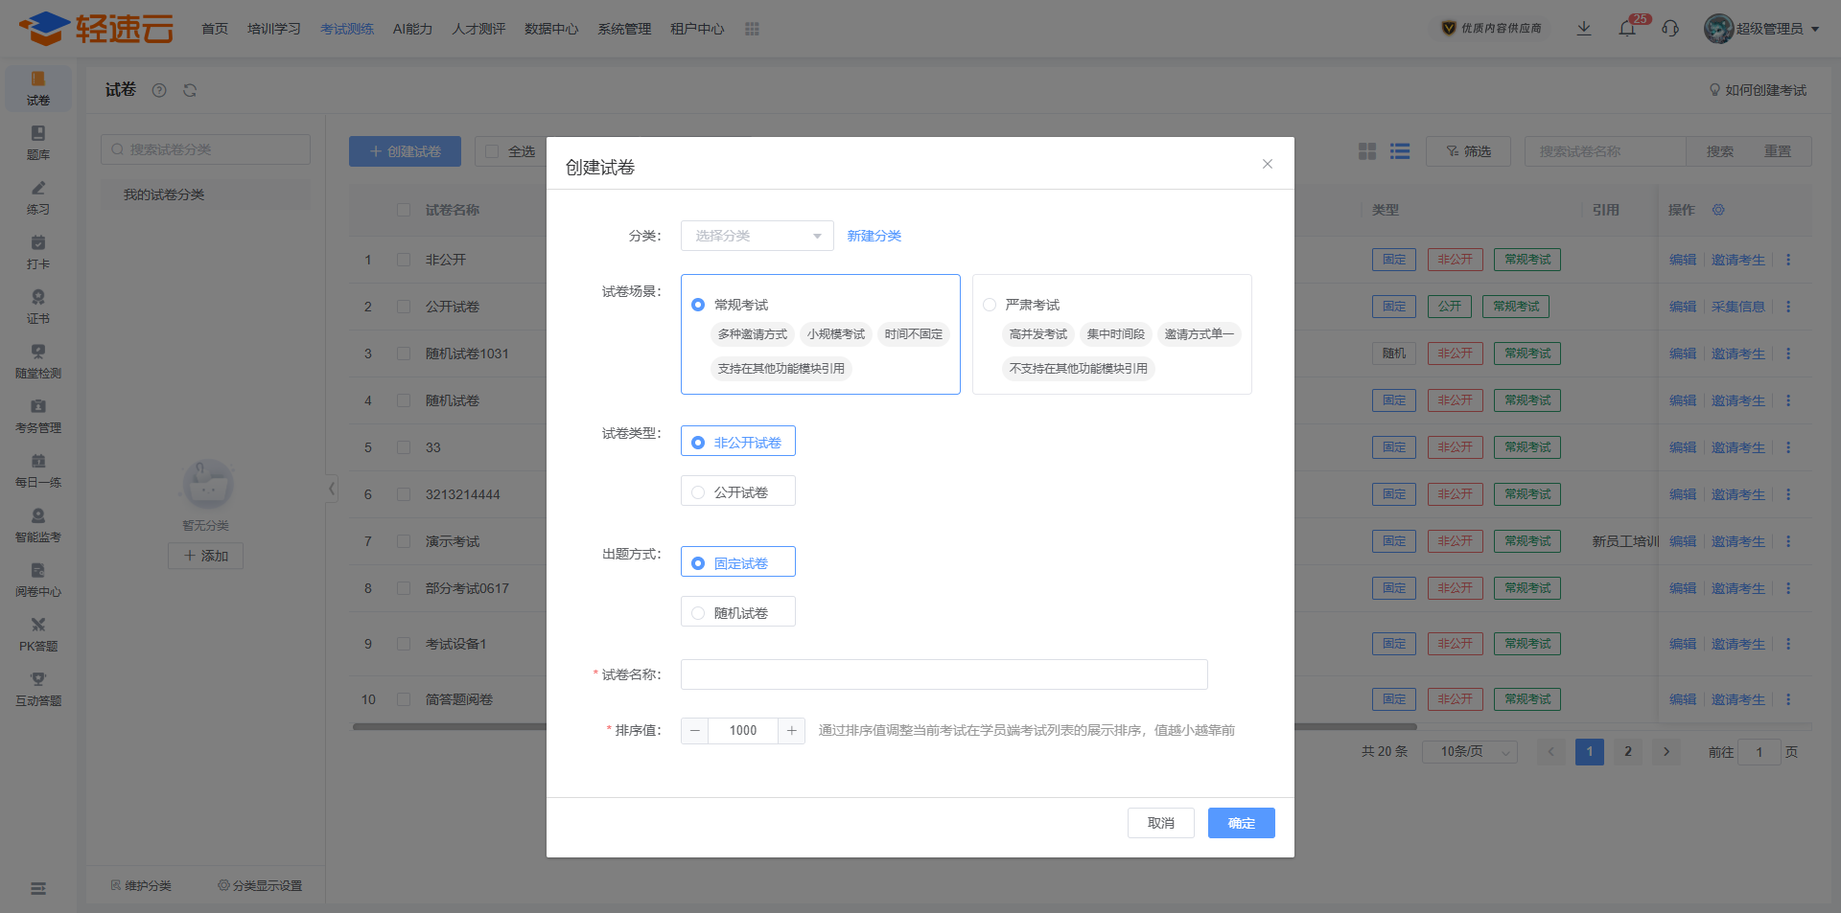This screenshot has height=913, width=1841.
Task: Open the 证书 sidebar icon
Action: pyautogui.click(x=38, y=306)
